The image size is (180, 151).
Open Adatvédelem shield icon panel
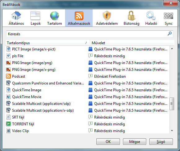pos(107,15)
